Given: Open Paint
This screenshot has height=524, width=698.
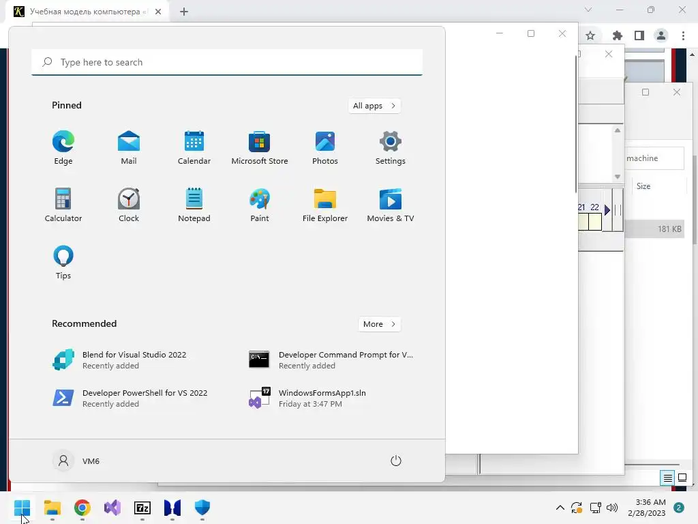Looking at the screenshot, I should tap(260, 205).
